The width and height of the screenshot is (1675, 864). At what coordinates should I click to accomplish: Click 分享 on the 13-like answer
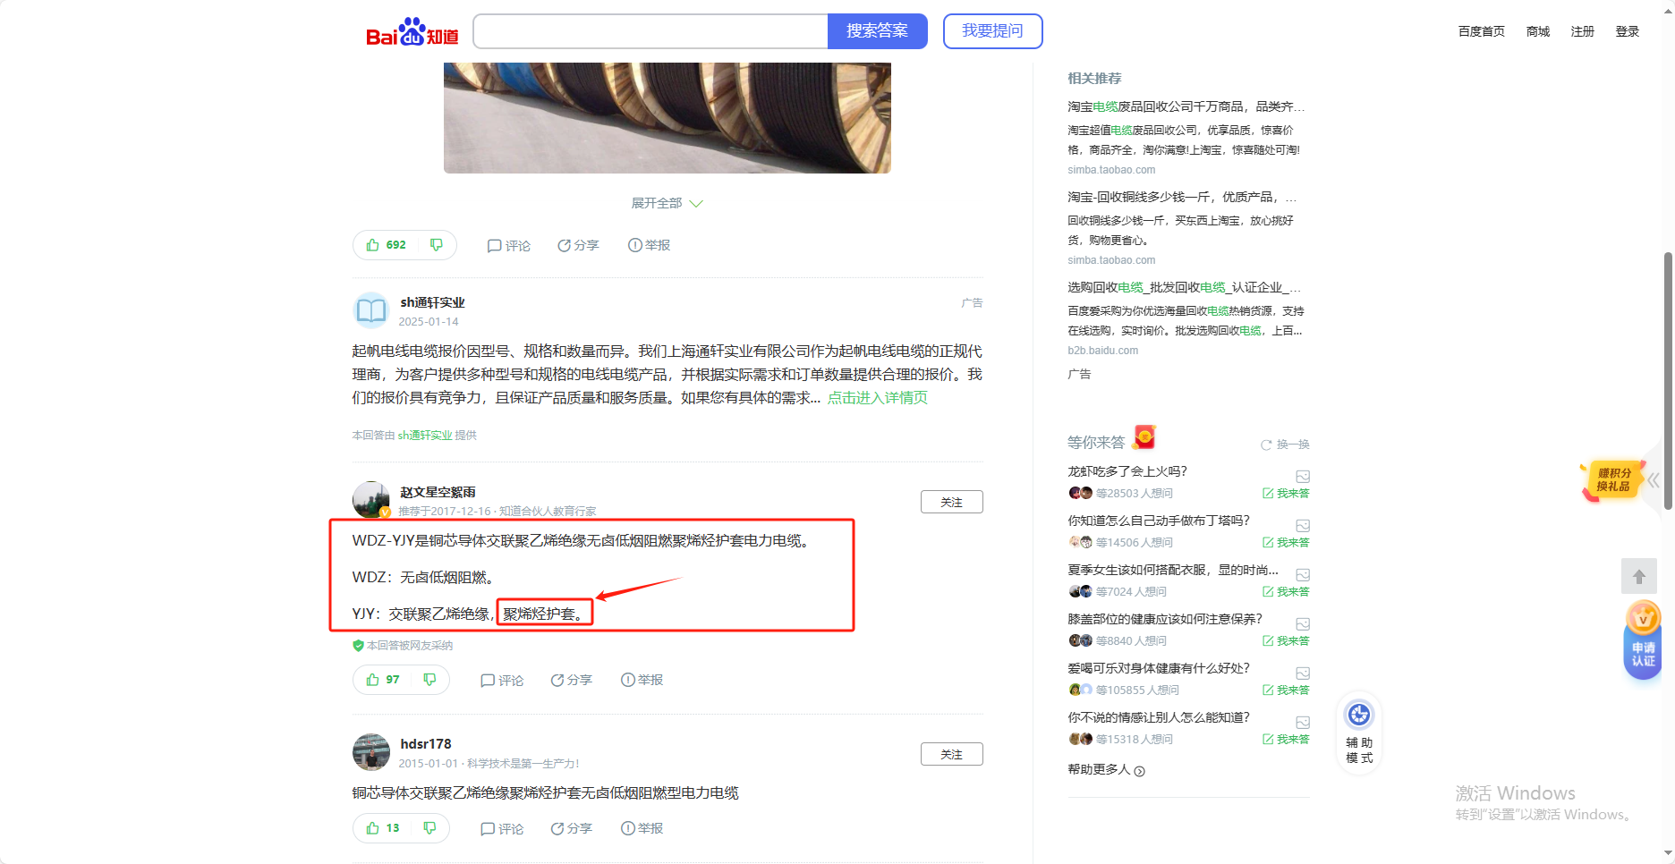(x=571, y=829)
